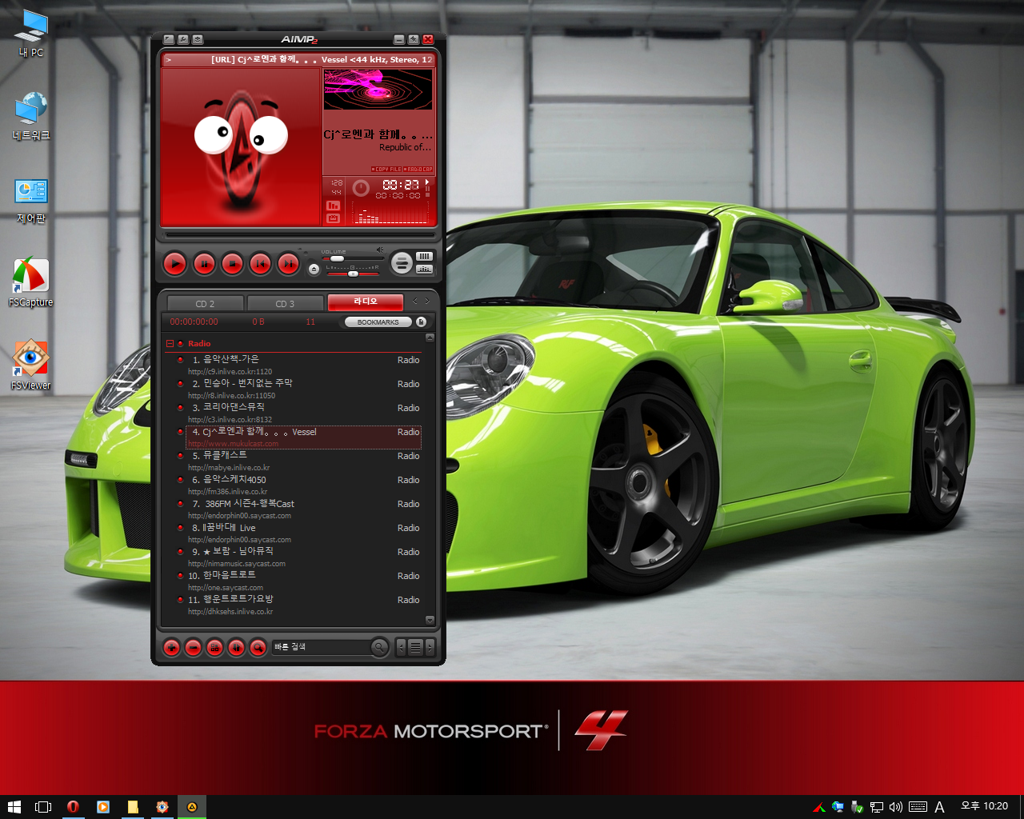Toggle the spectrum visualization mode icon
Screen dimensions: 1024x819
(x=334, y=206)
